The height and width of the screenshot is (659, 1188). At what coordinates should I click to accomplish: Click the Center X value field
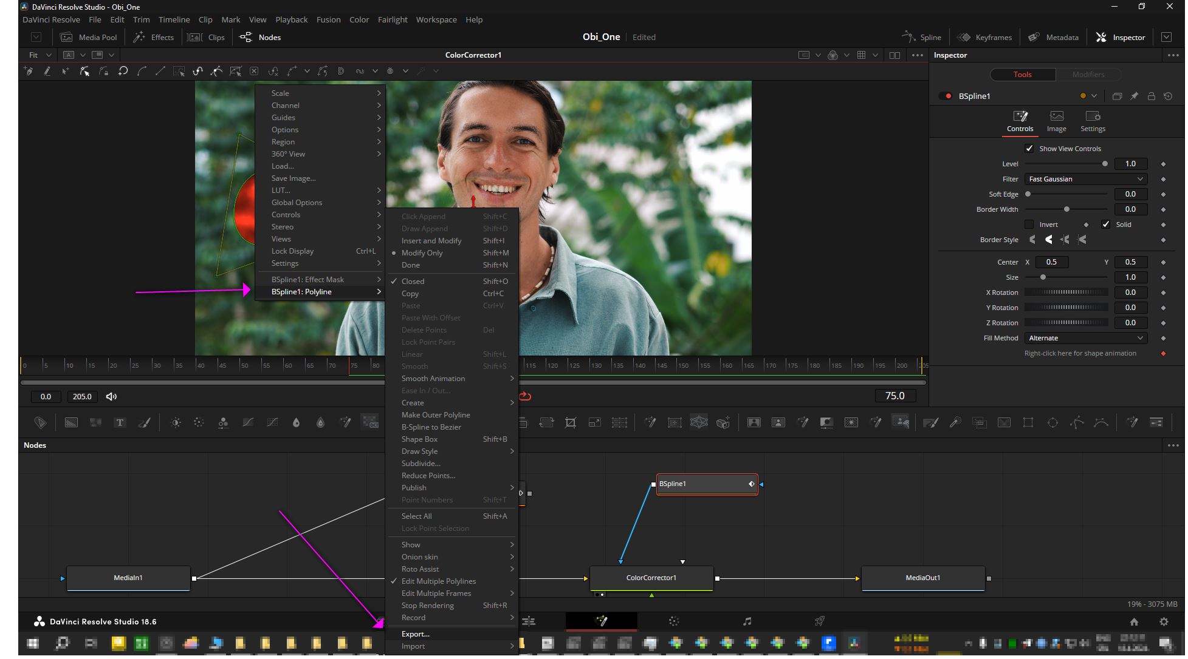point(1051,262)
